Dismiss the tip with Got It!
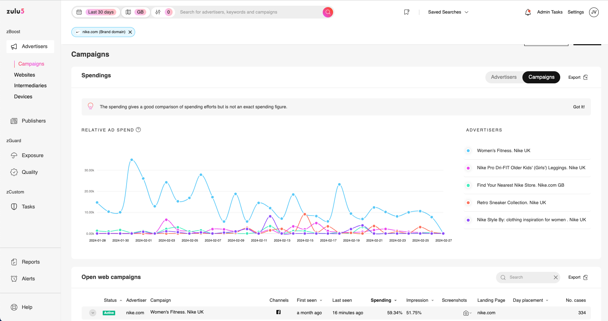The width and height of the screenshot is (608, 321). coord(579,107)
